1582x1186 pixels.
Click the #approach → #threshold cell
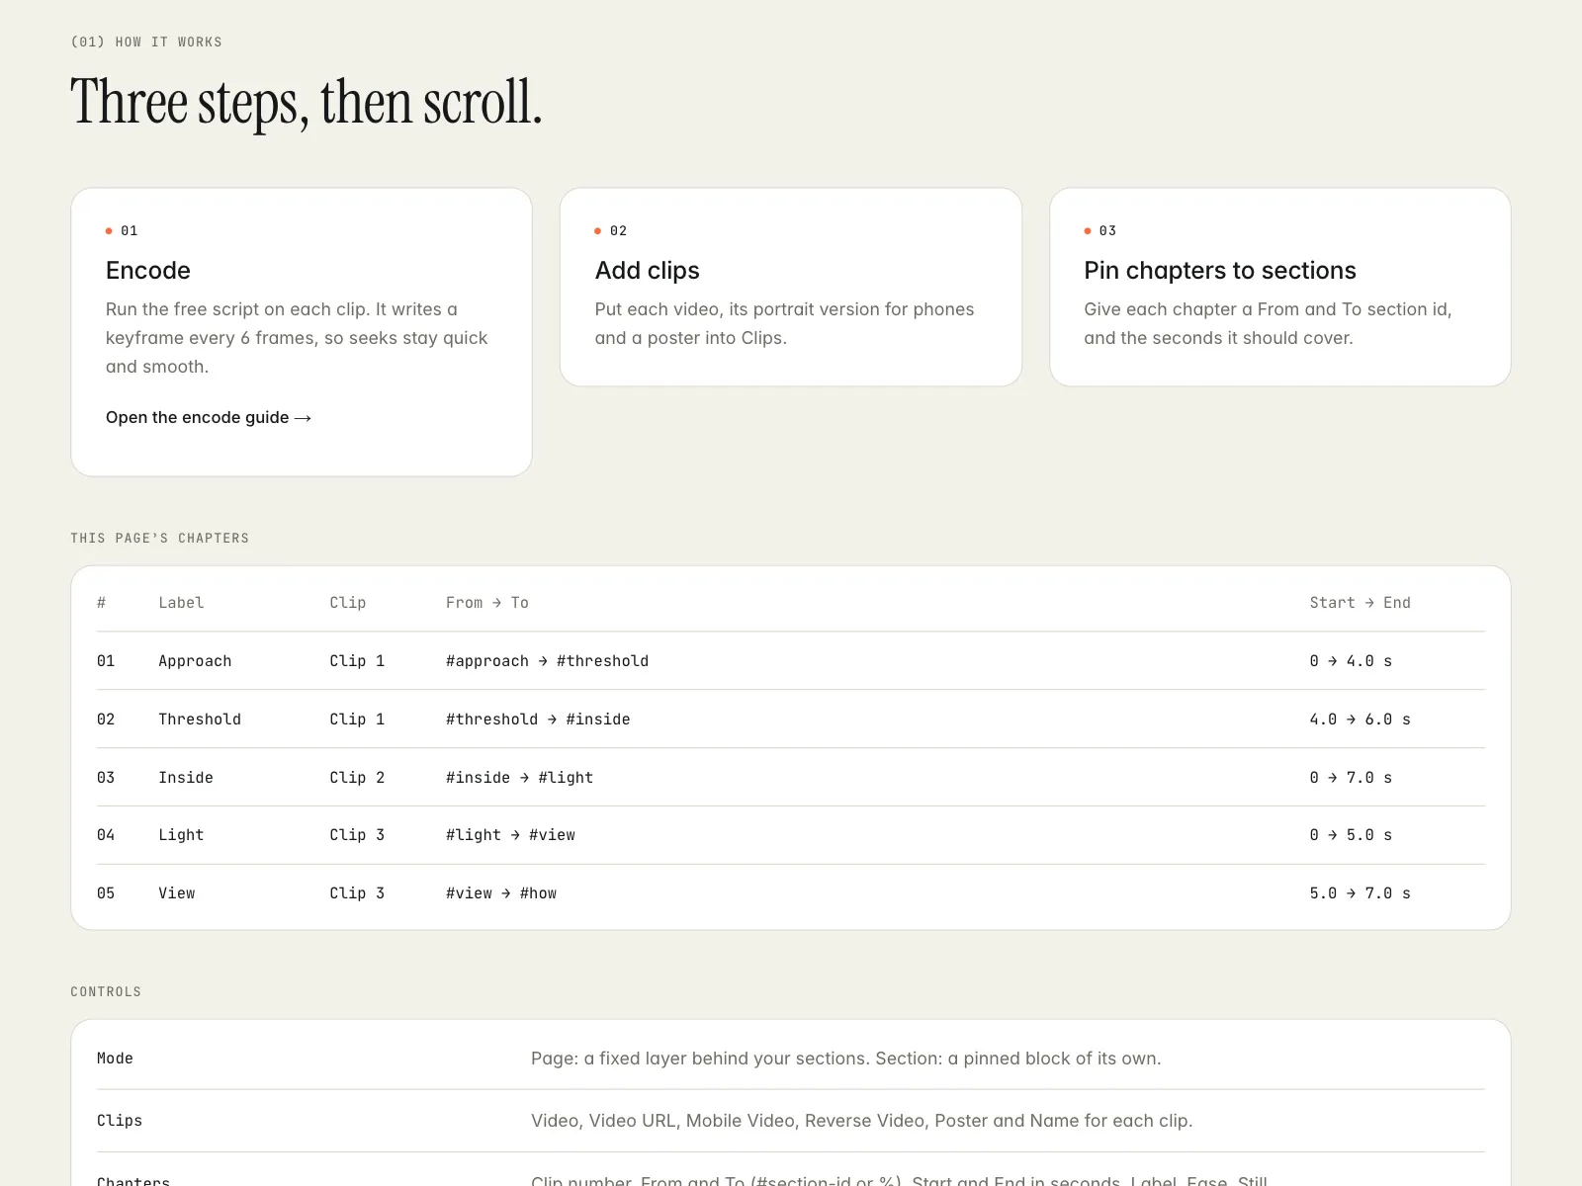548,661
